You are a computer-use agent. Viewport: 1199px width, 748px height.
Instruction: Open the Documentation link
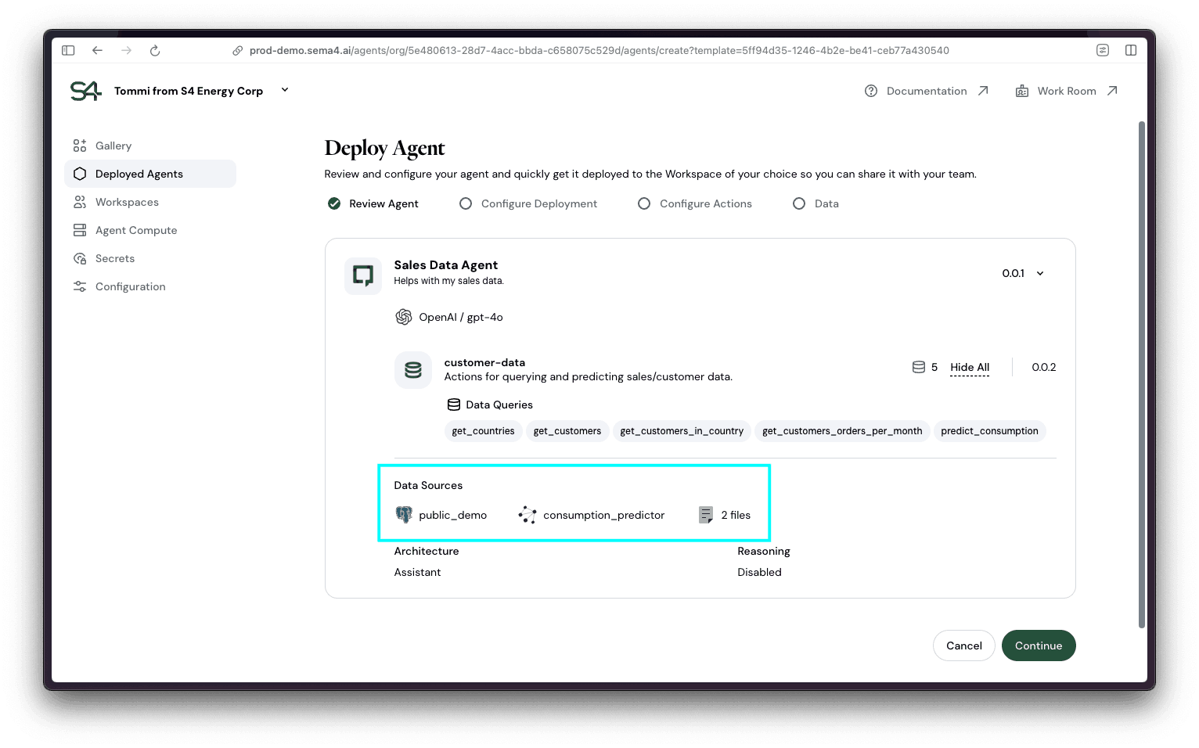(927, 90)
